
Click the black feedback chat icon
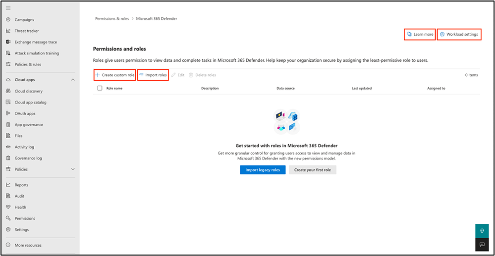(x=482, y=244)
